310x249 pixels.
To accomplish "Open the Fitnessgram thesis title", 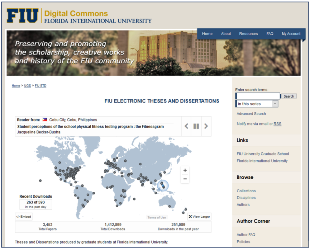I will (90, 127).
